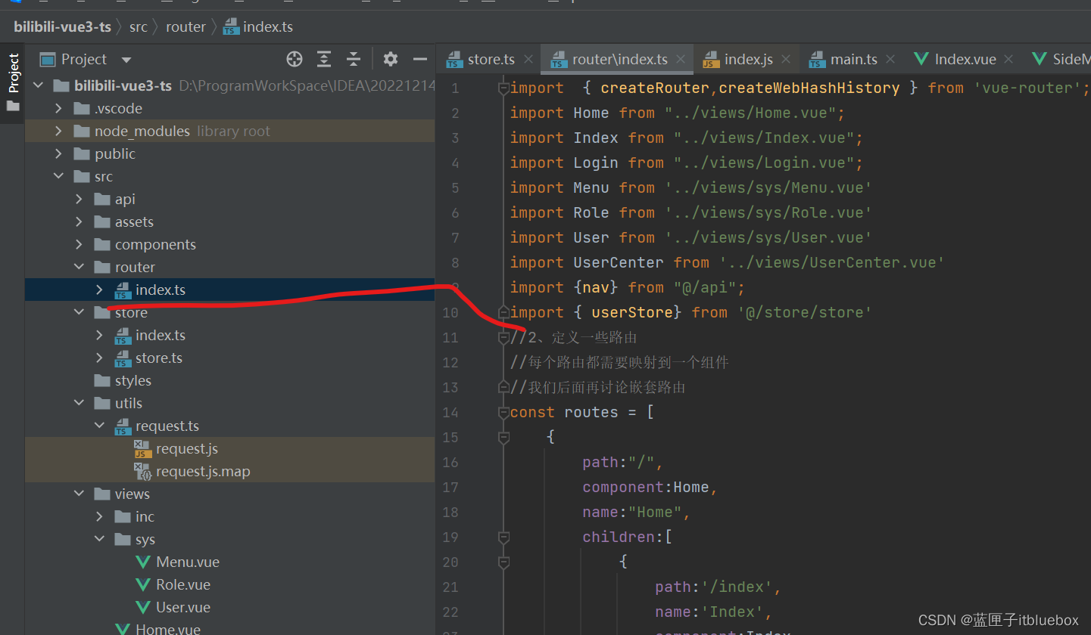Toggle code fold at const routes line
This screenshot has width=1091, height=635.
click(x=503, y=413)
